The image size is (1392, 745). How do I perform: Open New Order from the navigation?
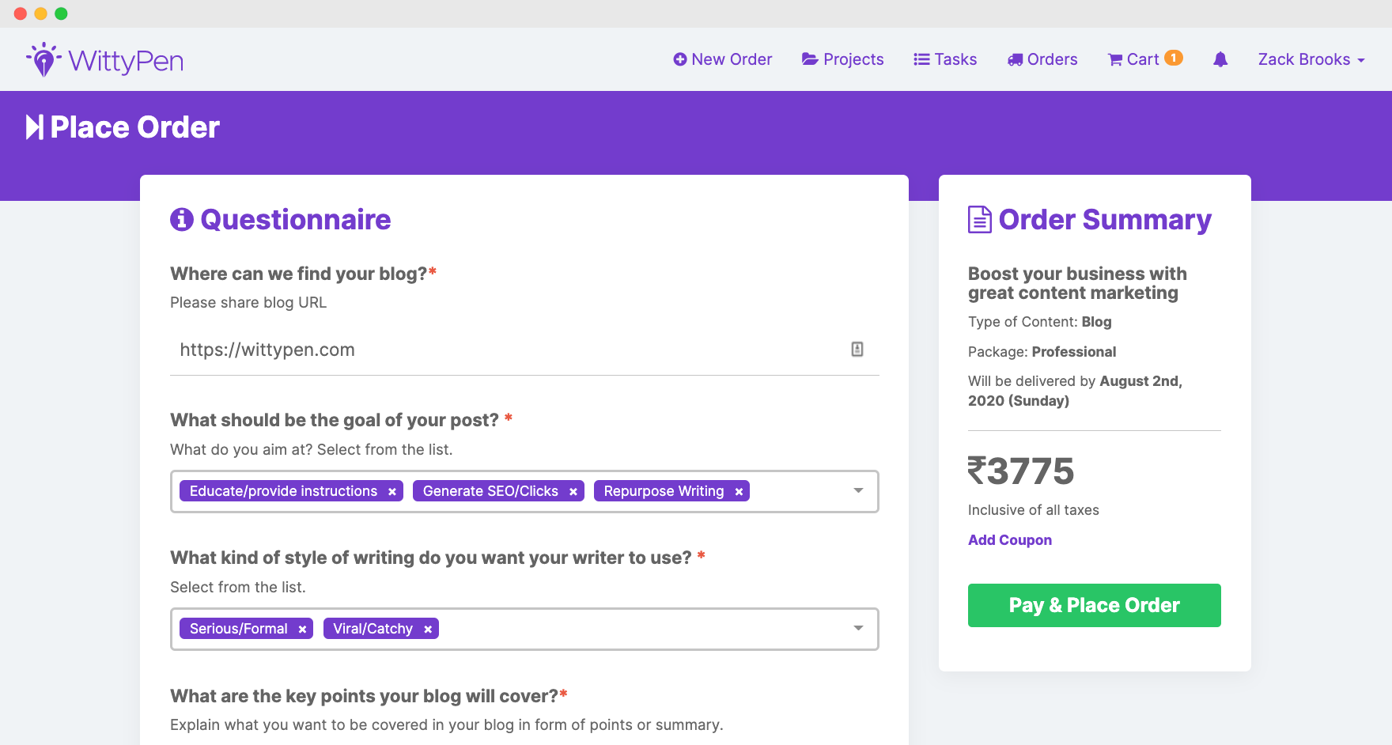(x=723, y=59)
